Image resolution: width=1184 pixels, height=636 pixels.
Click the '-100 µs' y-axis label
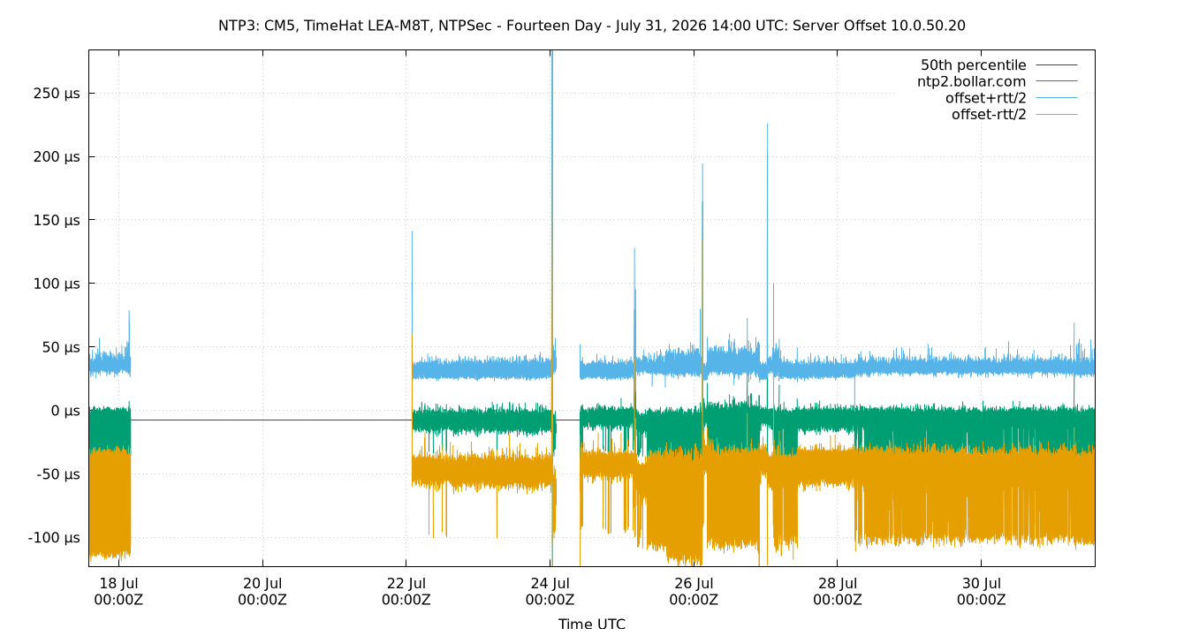(x=54, y=538)
